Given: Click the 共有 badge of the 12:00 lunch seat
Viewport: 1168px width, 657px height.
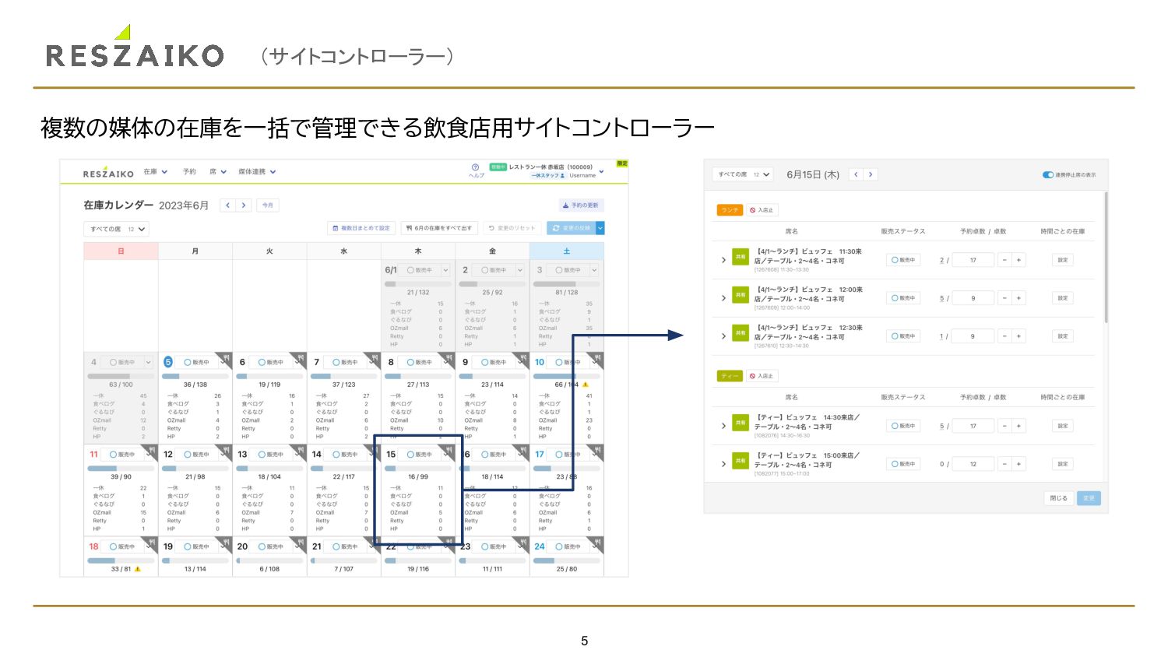Looking at the screenshot, I should (x=741, y=294).
